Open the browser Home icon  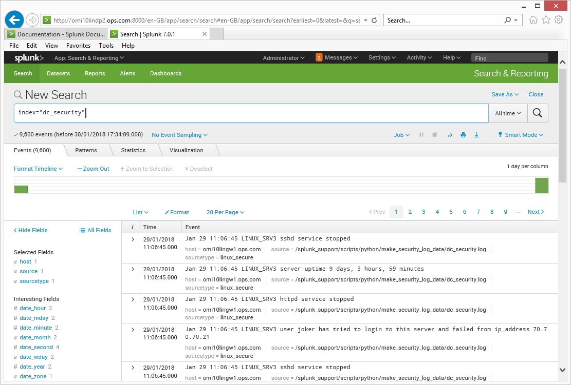[533, 20]
